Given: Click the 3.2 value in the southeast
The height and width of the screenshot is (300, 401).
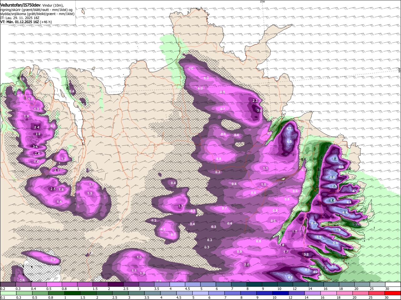Looking at the screenshot, I should click(x=306, y=254).
